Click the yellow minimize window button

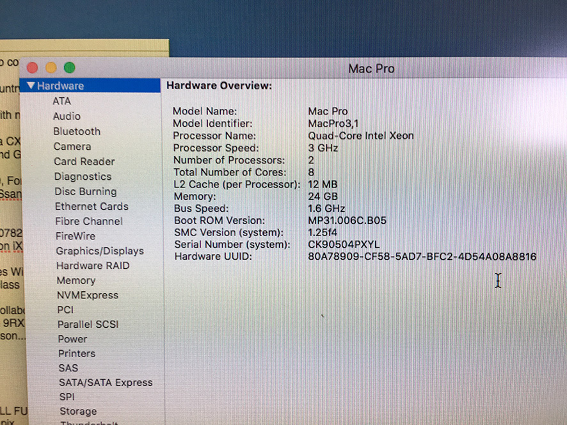click(51, 68)
